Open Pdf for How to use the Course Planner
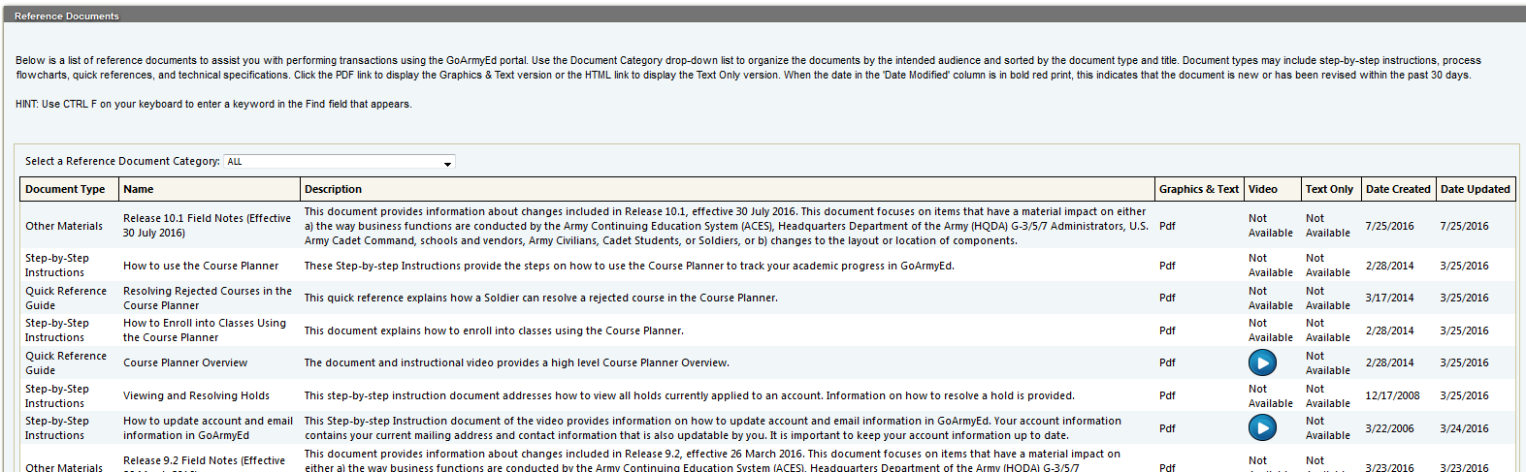This screenshot has height=472, width=1526. click(1167, 266)
